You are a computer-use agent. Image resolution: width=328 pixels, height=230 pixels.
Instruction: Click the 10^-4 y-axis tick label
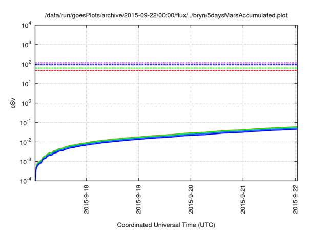pyautogui.click(x=26, y=181)
